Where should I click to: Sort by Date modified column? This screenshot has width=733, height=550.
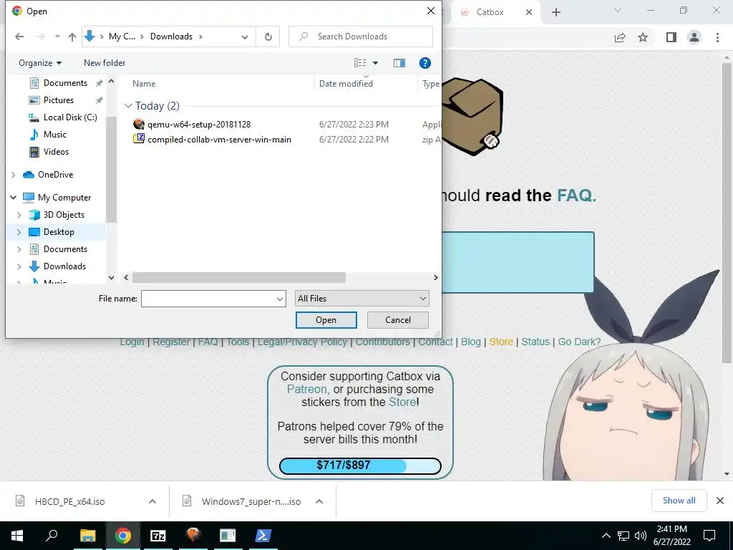(346, 84)
